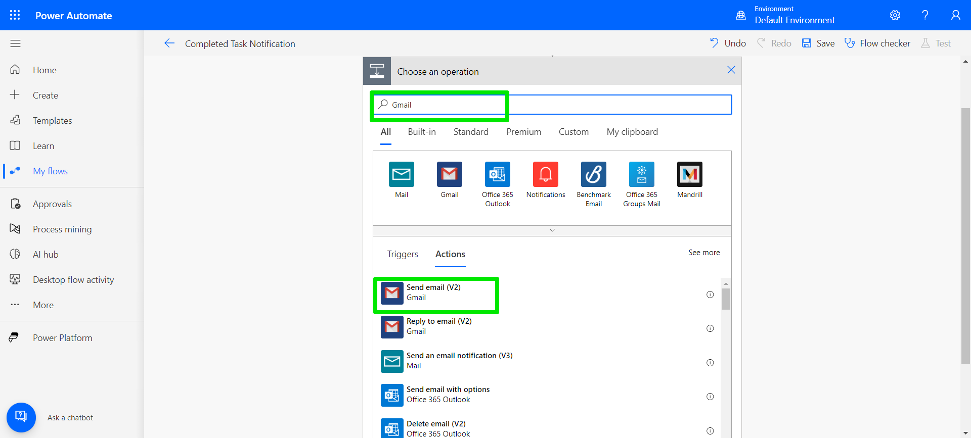Show info for Reply to email (V2)
The width and height of the screenshot is (971, 438).
click(x=710, y=328)
